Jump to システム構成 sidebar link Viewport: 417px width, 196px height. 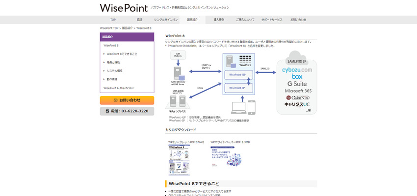tap(114, 71)
